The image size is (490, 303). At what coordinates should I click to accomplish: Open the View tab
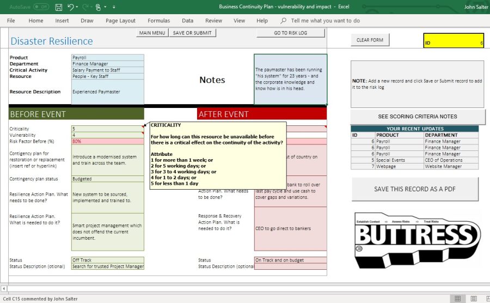tap(240, 21)
